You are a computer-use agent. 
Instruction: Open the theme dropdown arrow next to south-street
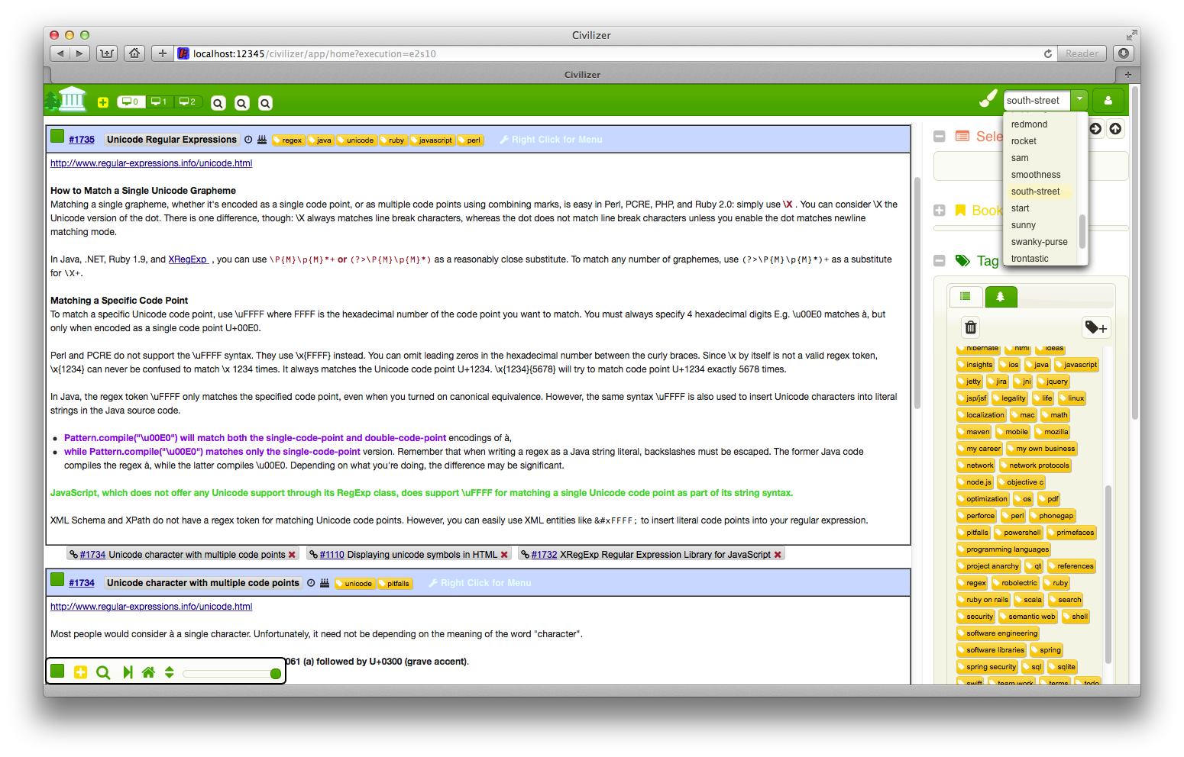coord(1079,99)
